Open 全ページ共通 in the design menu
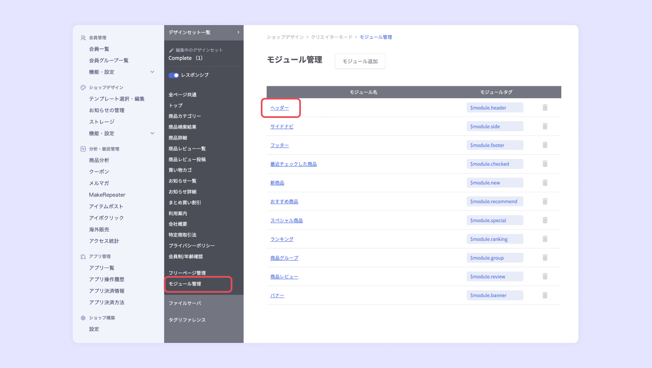652x368 pixels. pyautogui.click(x=183, y=95)
